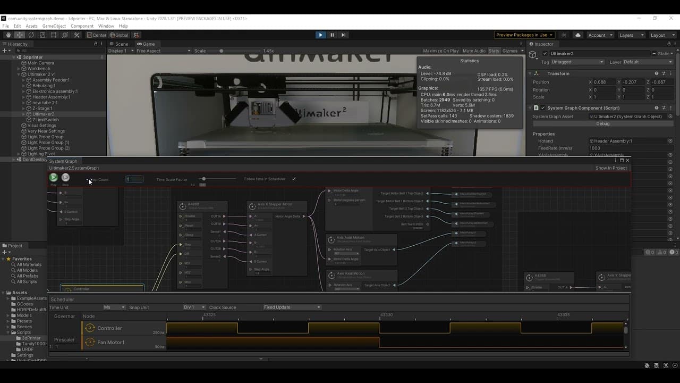Open the File menu
Screen dimensions: 680x383
(x=6, y=26)
